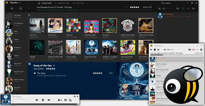
Task: Expand the Song of the Sea title arrow
Action: coord(54,65)
